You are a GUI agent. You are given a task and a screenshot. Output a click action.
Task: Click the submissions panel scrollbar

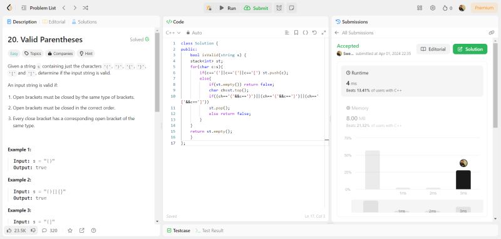(x=495, y=86)
